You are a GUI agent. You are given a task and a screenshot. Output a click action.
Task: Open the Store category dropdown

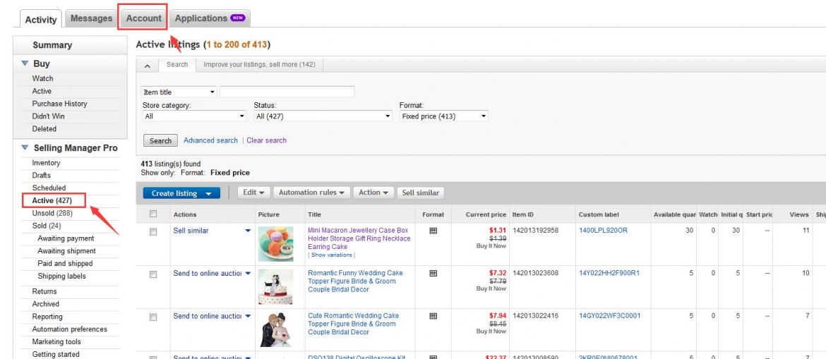193,116
